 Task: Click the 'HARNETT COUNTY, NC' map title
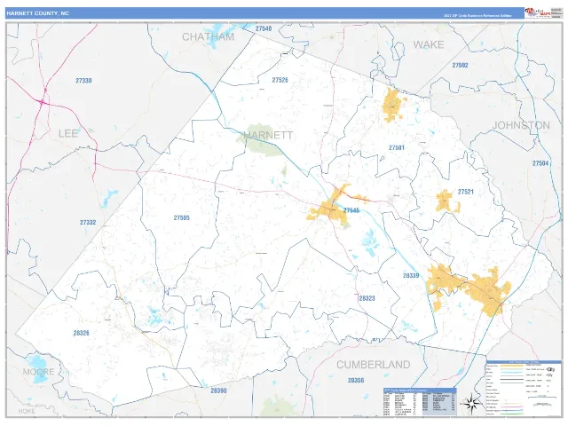tap(37, 13)
